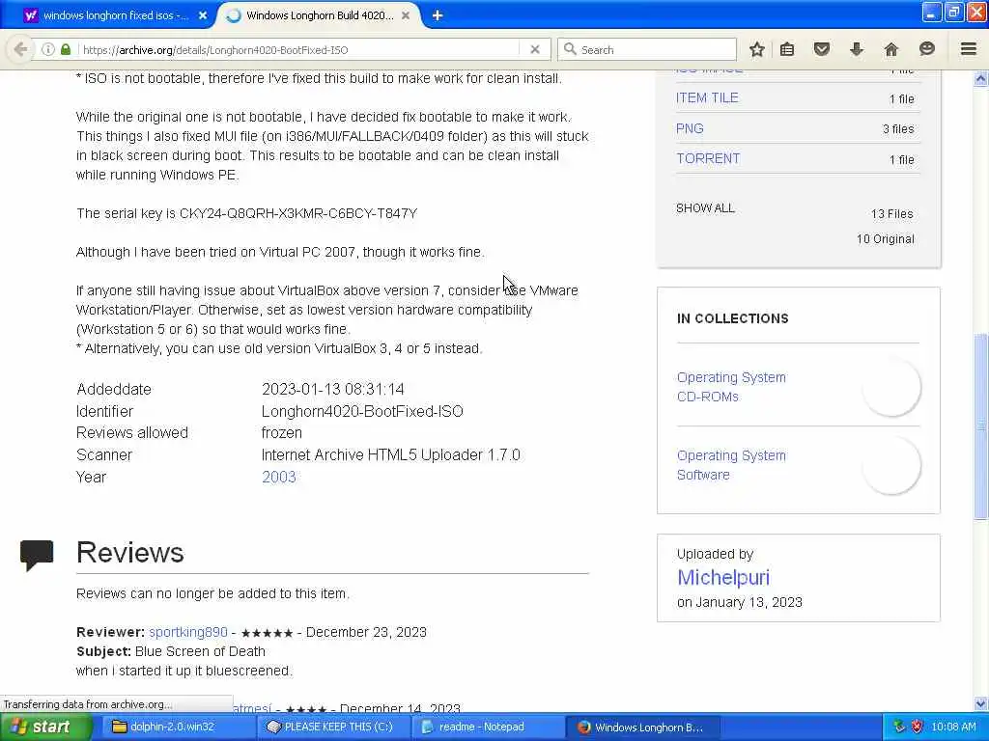Image resolution: width=989 pixels, height=741 pixels.
Task: Click the 10:08 AM system clock
Action: coord(953,727)
